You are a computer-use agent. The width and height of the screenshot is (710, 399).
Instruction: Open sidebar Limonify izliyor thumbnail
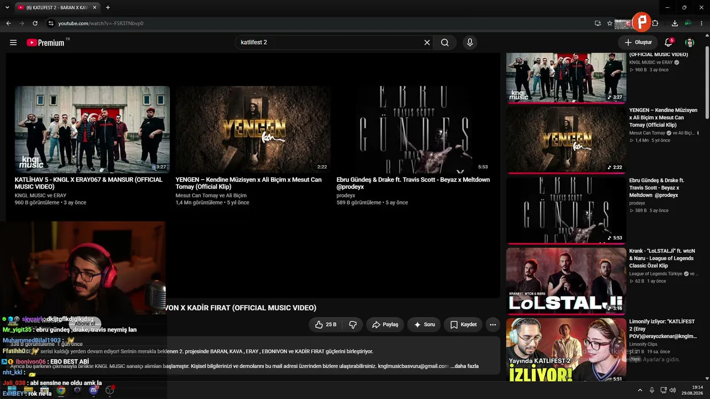point(566,350)
